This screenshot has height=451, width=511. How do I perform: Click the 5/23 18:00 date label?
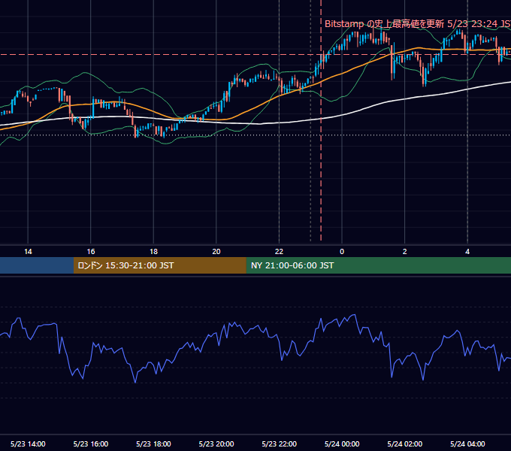(x=153, y=443)
